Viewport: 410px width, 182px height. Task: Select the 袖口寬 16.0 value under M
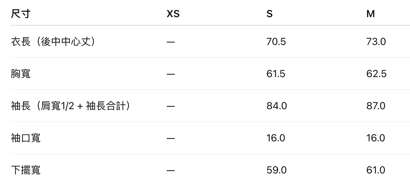(376, 138)
